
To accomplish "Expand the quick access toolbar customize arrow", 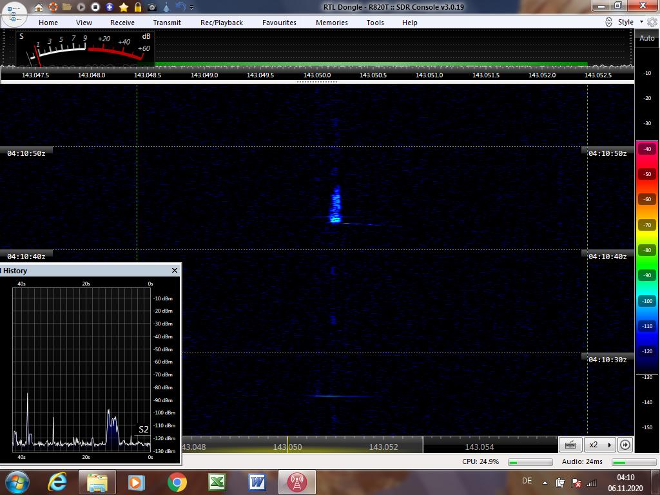I will pyautogui.click(x=192, y=8).
